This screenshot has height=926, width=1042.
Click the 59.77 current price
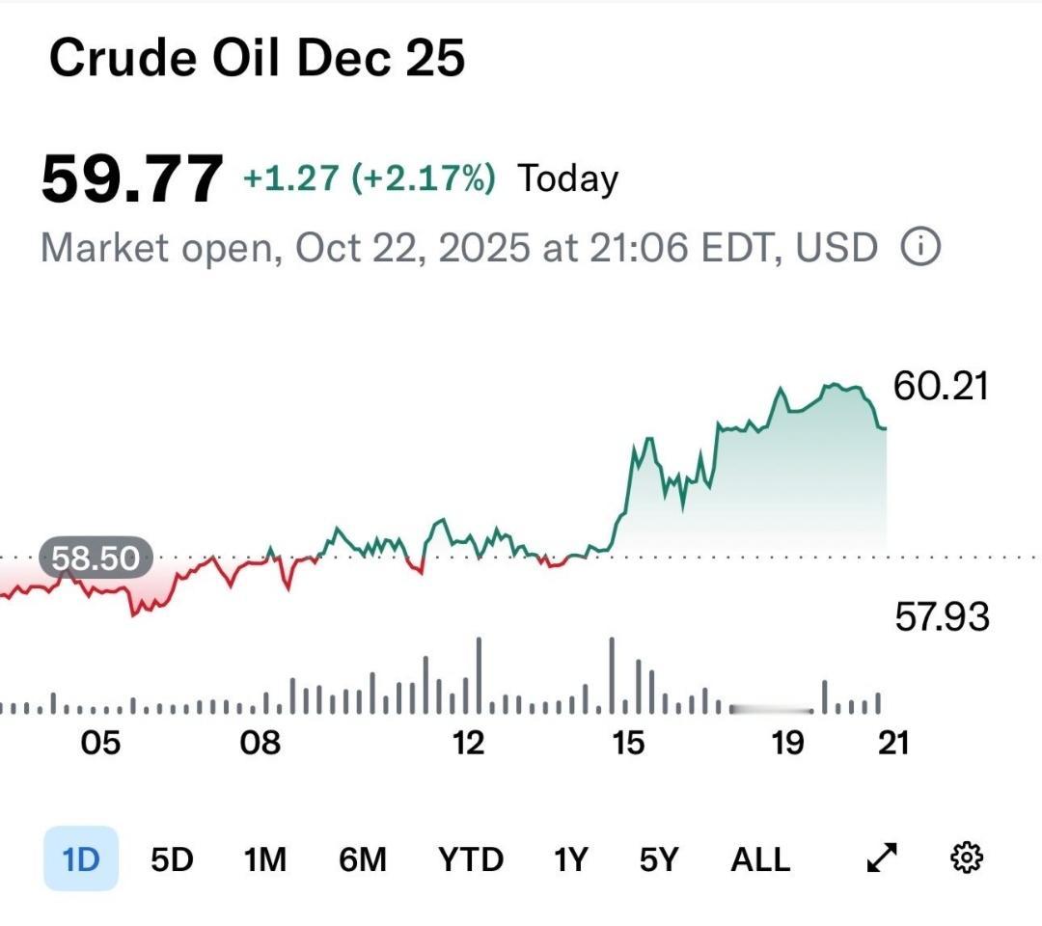[x=131, y=179]
